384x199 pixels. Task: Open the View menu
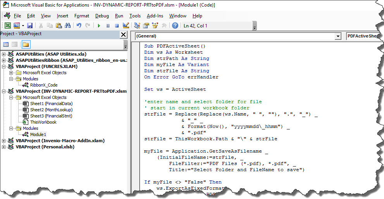click(46, 16)
